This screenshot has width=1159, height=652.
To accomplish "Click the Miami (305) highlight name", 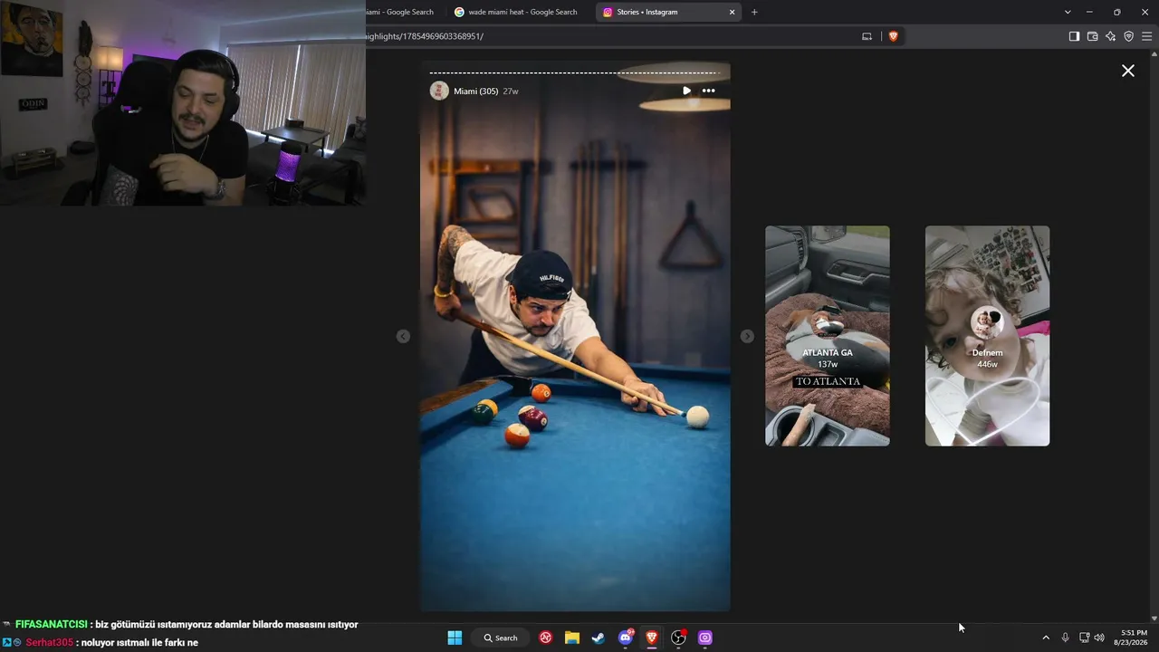I will pyautogui.click(x=475, y=91).
